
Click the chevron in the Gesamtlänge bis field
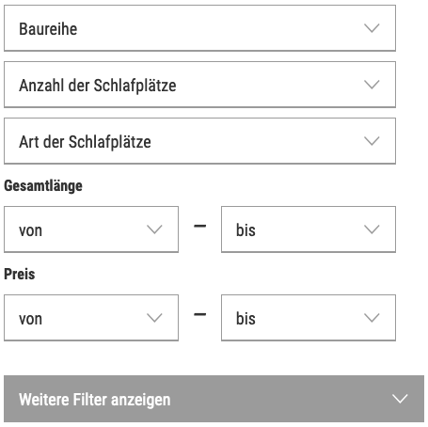click(x=372, y=229)
